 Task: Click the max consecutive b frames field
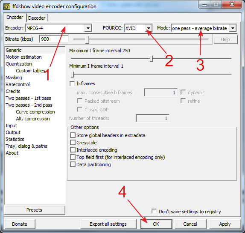click(160, 93)
